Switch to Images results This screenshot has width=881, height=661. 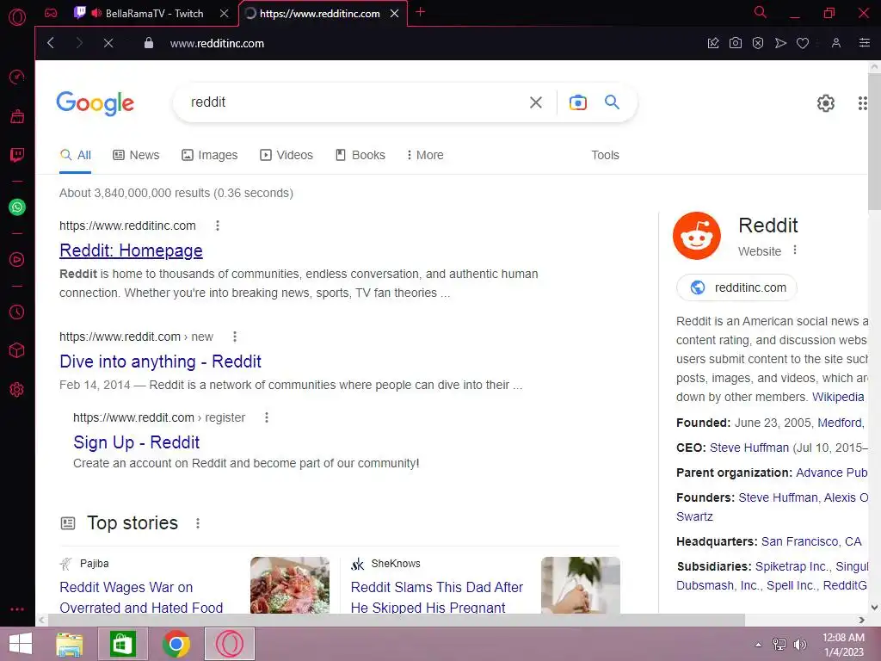(210, 155)
